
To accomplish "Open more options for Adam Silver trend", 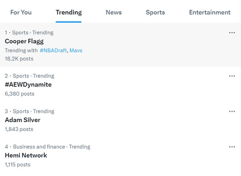I will pos(232,112).
